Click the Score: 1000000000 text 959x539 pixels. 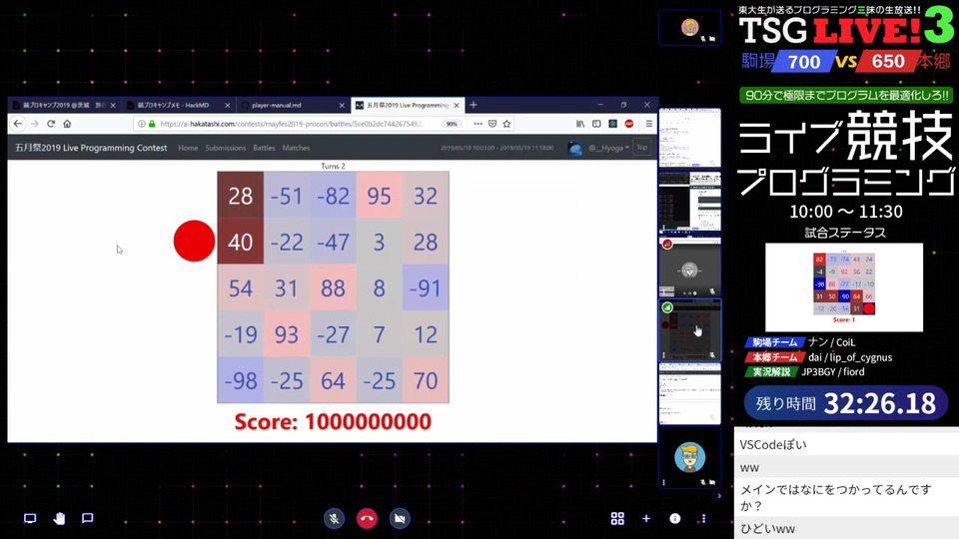click(x=333, y=421)
